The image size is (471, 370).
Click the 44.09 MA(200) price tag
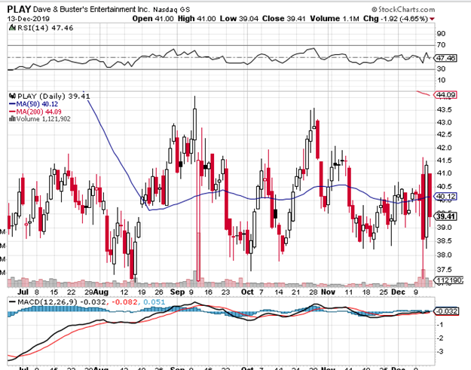(x=446, y=95)
